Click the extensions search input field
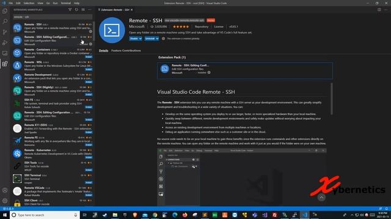The image size is (391, 219). (53, 17)
